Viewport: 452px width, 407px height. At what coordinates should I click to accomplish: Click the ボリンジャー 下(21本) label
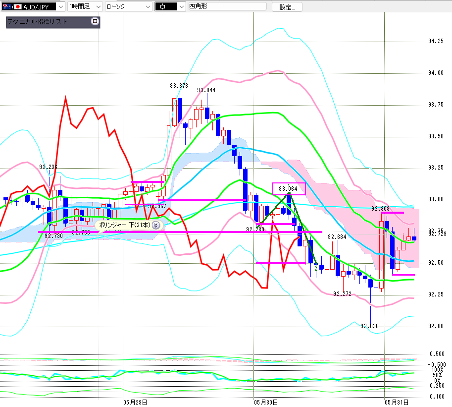[x=125, y=225]
